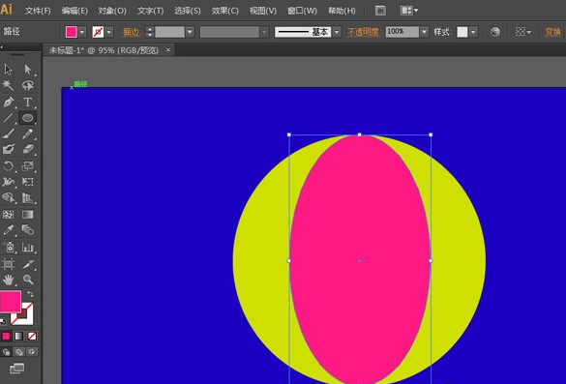Pick the Width tool

[9, 182]
